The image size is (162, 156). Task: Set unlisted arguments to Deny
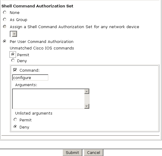15,127
